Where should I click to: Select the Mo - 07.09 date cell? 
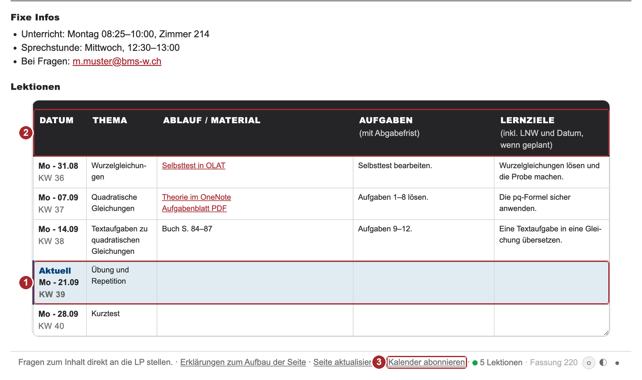(x=60, y=204)
